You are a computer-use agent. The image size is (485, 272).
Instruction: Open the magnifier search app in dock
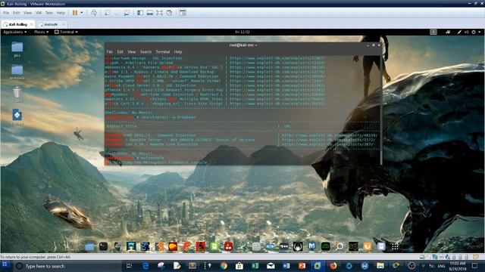tap(339, 246)
